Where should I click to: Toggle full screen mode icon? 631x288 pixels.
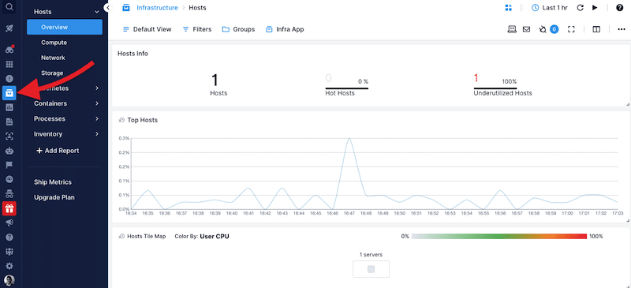[x=571, y=29]
